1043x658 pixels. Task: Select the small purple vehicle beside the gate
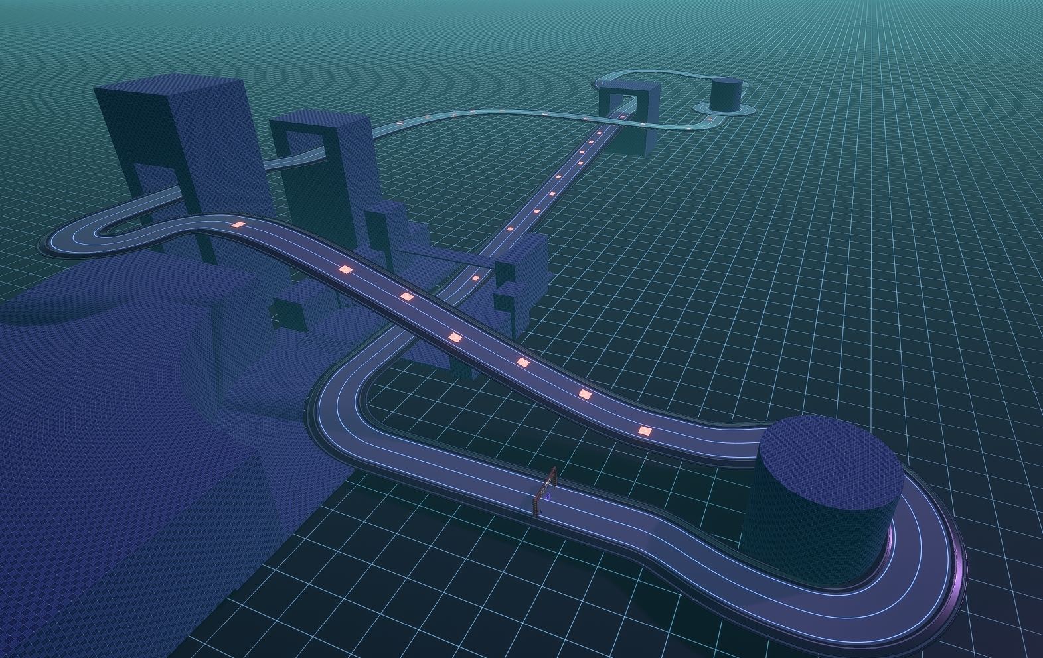[550, 495]
